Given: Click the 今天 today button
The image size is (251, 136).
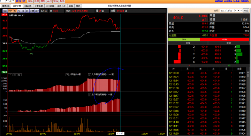Looking at the screenshot, I should [246, 10].
